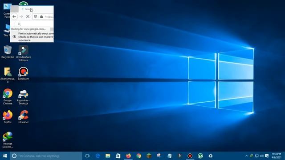
Task: Open the volume speaker tray icon
Action: pos(262,156)
